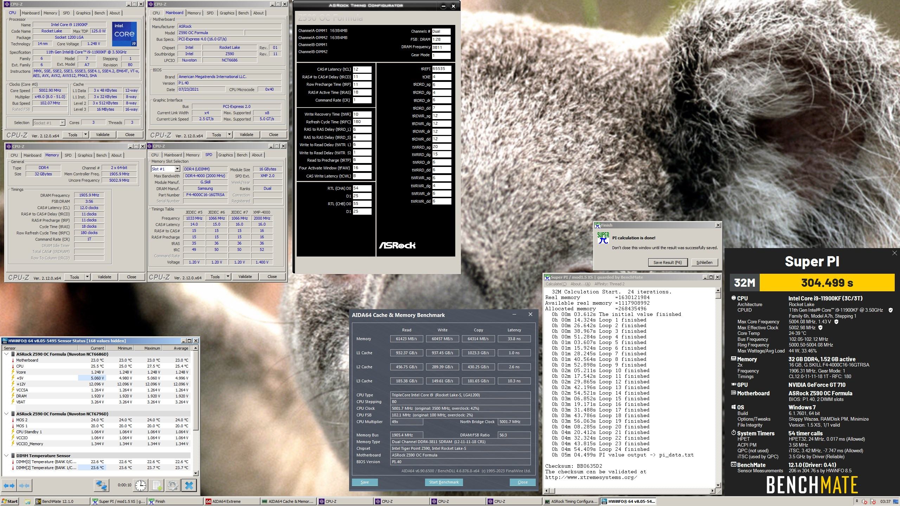Viewport: 900px width, 506px height.
Task: Open Calculate menu in Super PI
Action: click(556, 284)
